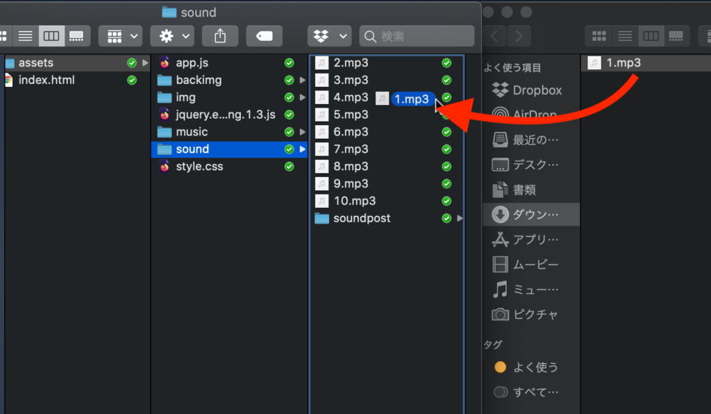711x414 pixels.
Task: Click the Edit Tags toolbar icon
Action: point(265,35)
